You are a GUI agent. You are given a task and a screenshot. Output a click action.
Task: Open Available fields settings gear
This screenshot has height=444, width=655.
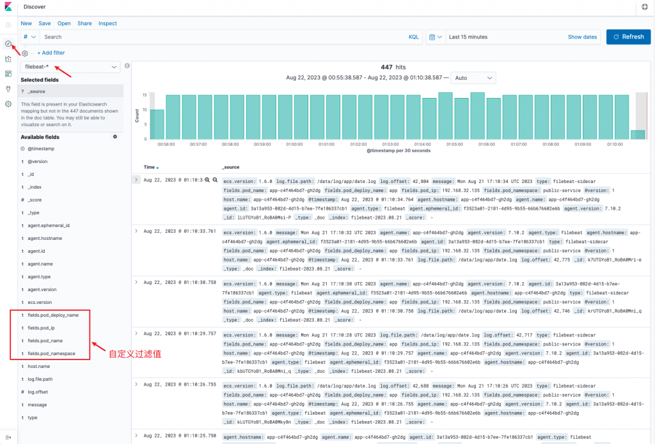tap(115, 136)
